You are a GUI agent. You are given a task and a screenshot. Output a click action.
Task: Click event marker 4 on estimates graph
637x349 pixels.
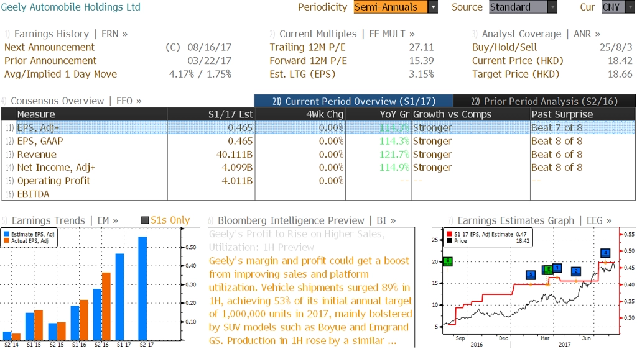606,253
